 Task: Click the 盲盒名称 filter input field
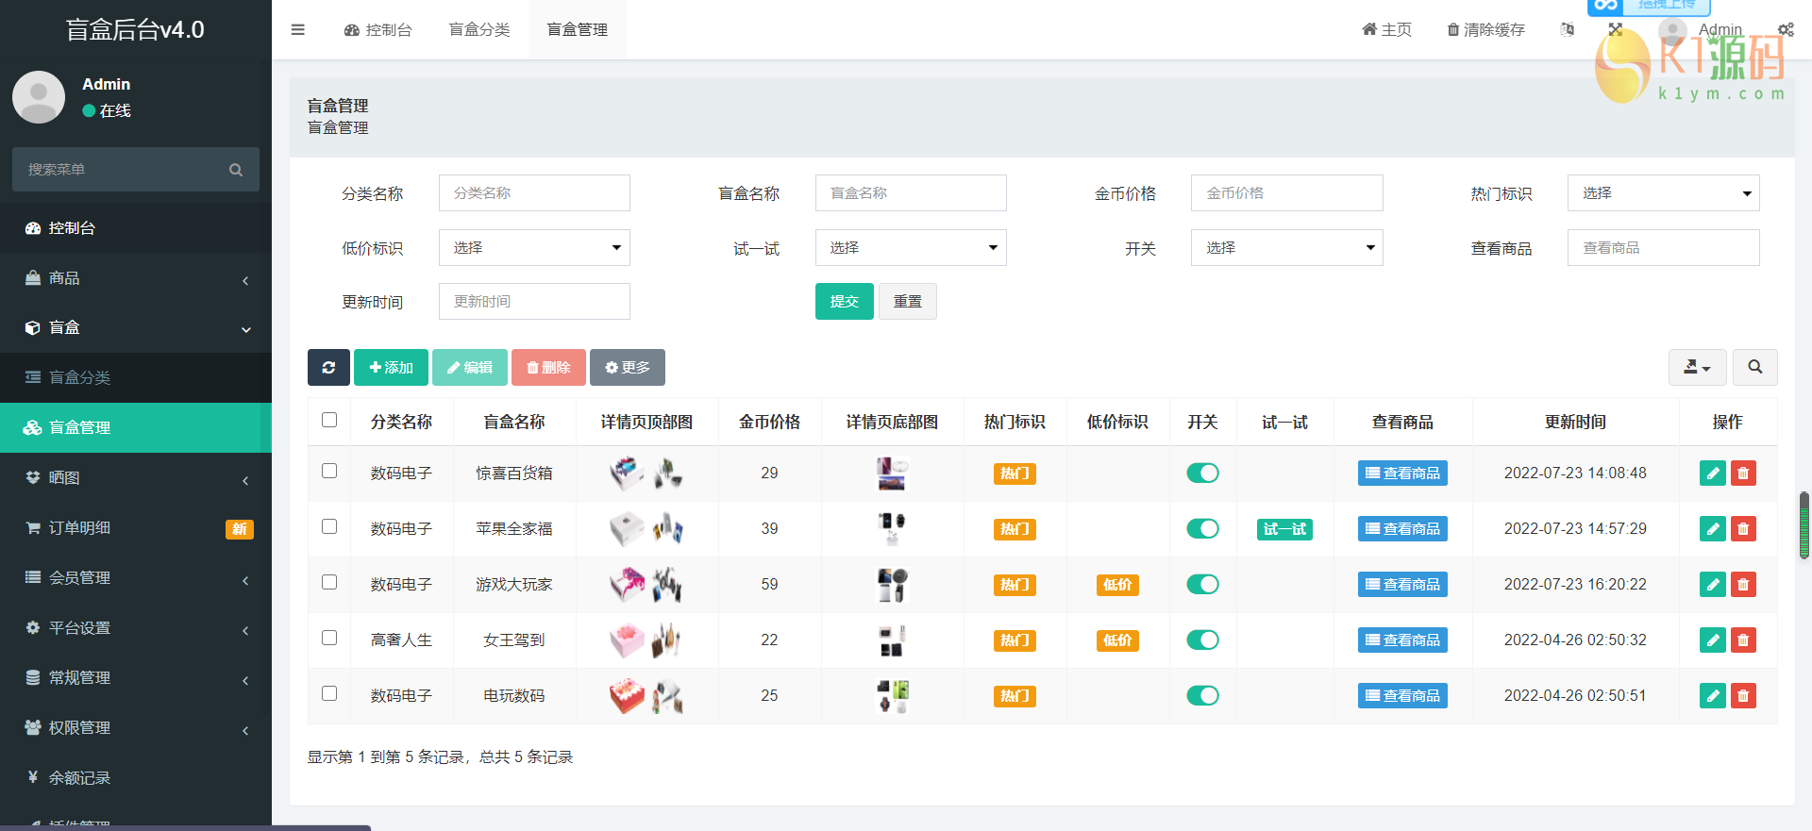pos(911,193)
